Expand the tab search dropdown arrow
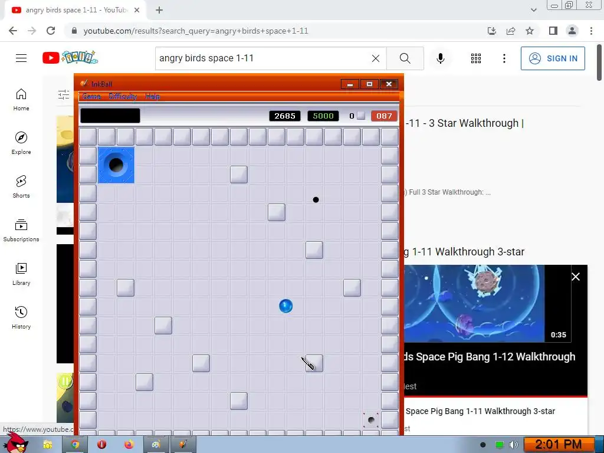 pyautogui.click(x=533, y=10)
